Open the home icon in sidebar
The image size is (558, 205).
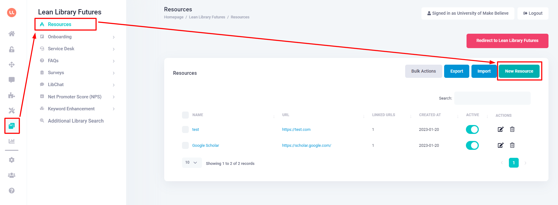point(12,34)
